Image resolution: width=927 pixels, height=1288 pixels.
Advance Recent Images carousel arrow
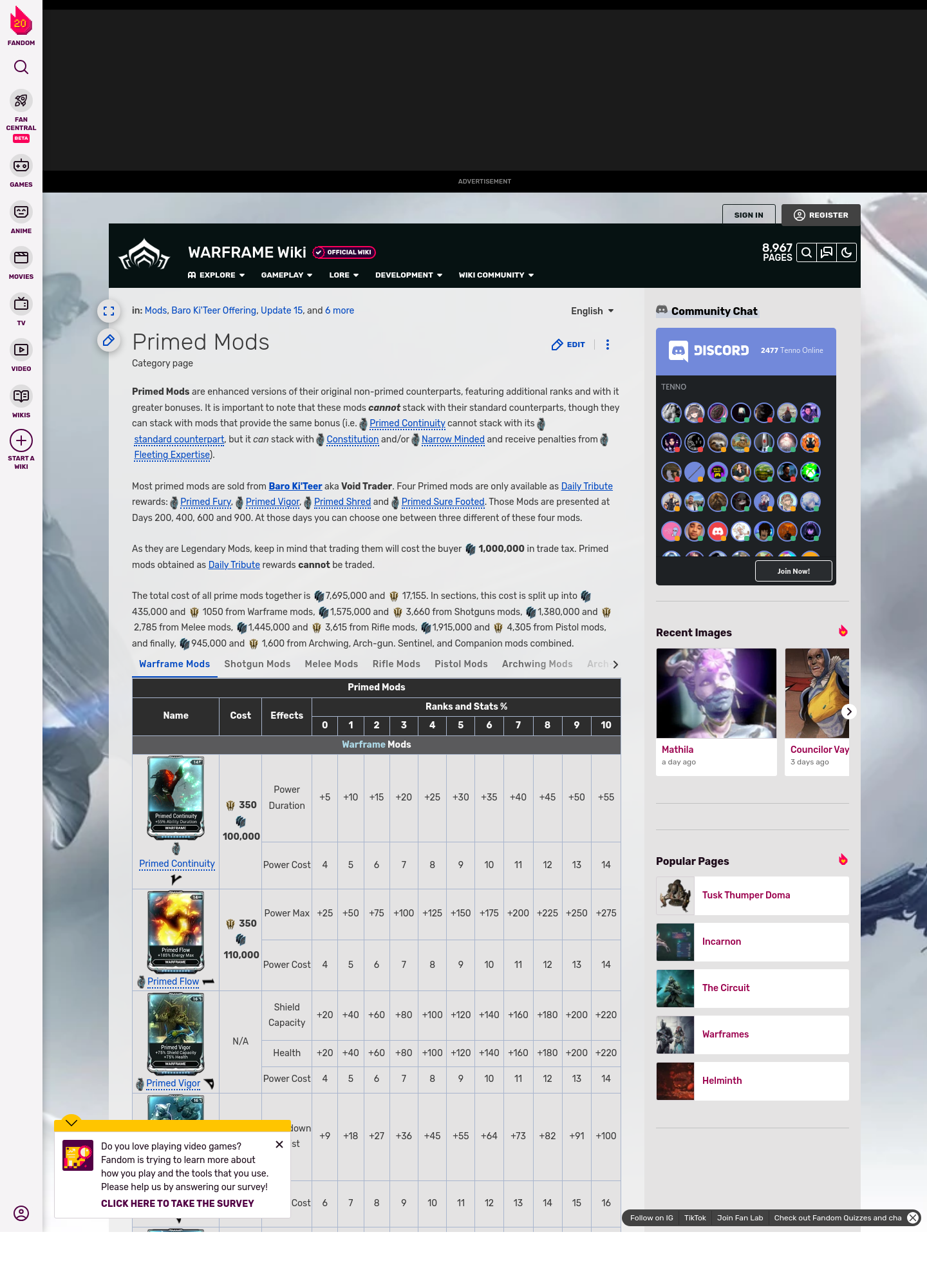click(849, 712)
